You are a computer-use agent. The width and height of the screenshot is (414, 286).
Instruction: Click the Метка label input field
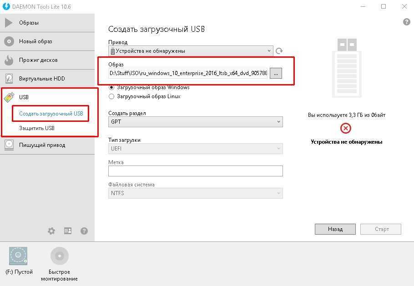tap(195, 171)
